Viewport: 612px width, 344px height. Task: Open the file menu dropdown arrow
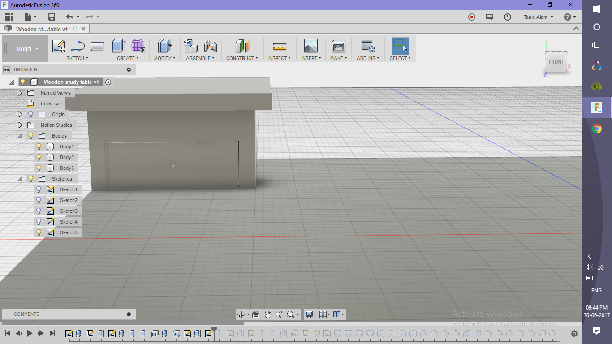(34, 17)
